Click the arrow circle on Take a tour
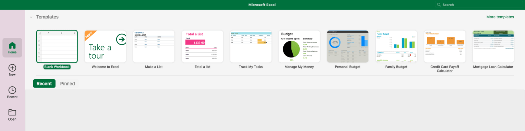This screenshot has width=525, height=131. click(121, 39)
